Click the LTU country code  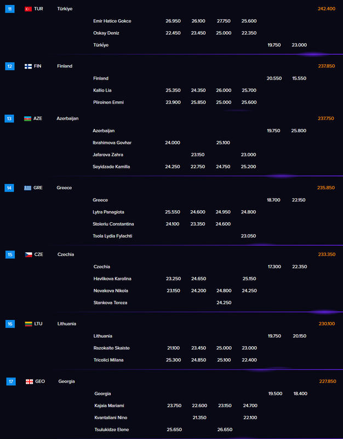coord(38,324)
